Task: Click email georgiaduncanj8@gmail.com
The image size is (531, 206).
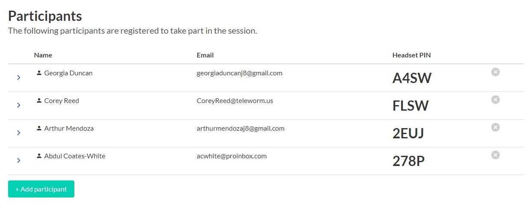Action: tap(240, 73)
